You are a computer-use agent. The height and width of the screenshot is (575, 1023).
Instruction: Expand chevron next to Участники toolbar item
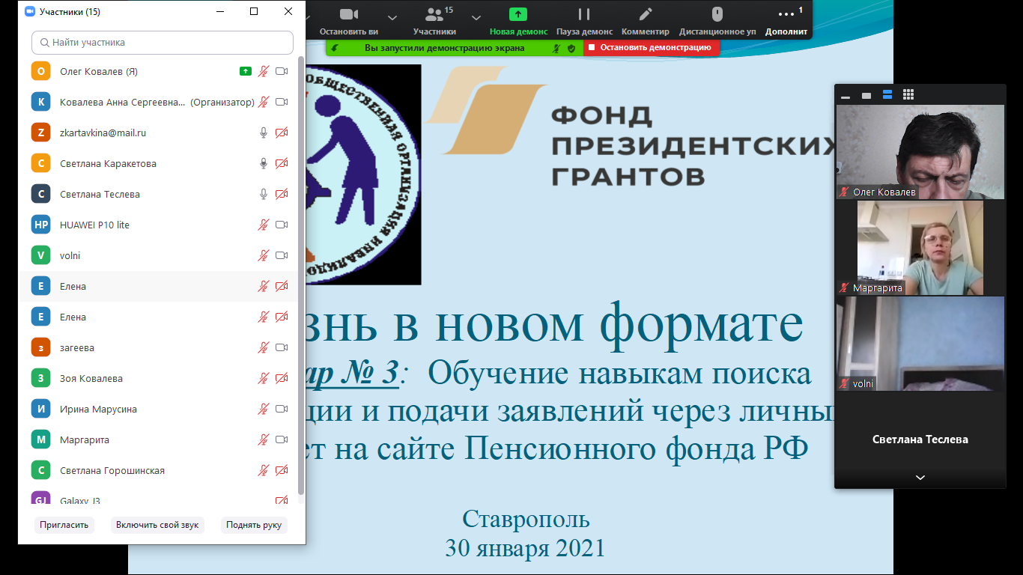(476, 16)
